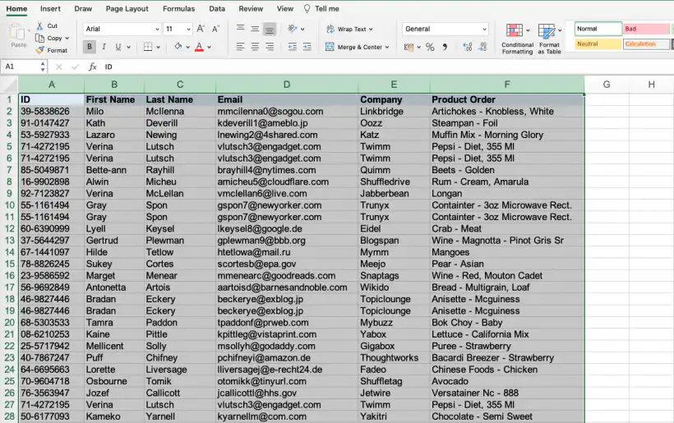
Task: Select Bottom Align icon
Action: pyautogui.click(x=270, y=30)
